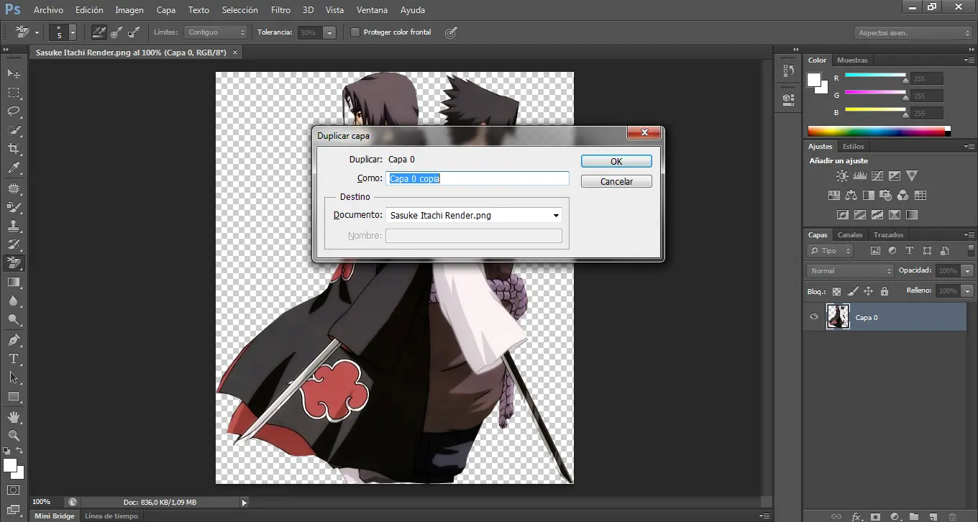Open the Opacidad dropdown arrow
Screen dimensions: 978x522
pos(968,271)
